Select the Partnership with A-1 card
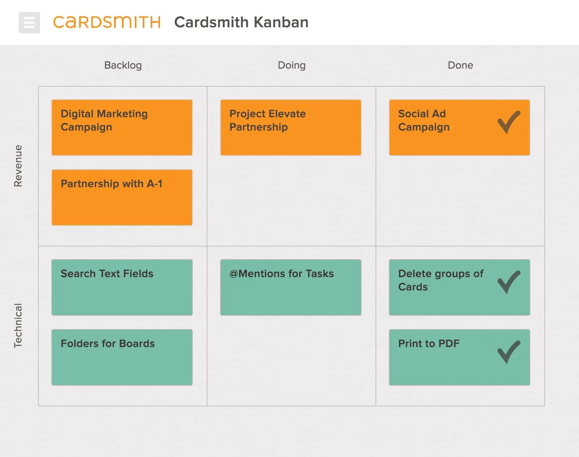Screen dimensions: 579x457 click(122, 197)
